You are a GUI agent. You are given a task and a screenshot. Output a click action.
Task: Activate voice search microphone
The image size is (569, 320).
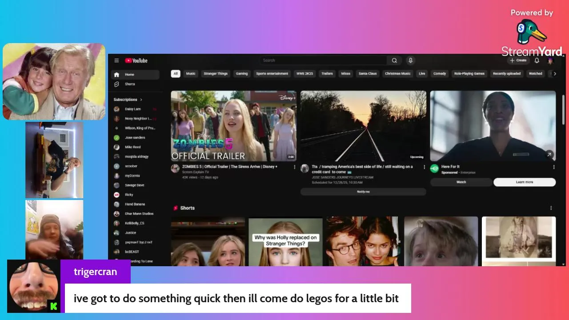[410, 60]
